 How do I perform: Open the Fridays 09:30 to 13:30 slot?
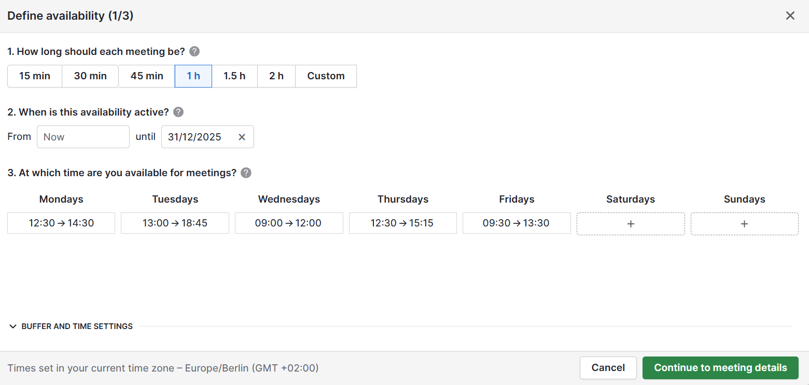517,223
